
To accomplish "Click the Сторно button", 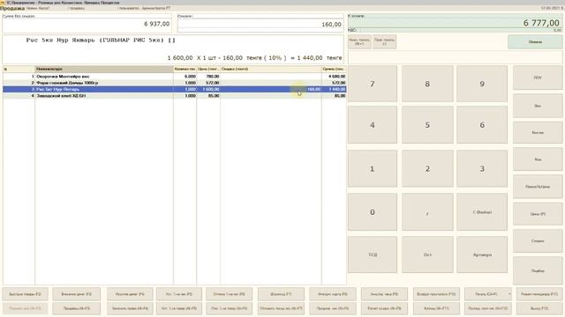I will 538,240.
